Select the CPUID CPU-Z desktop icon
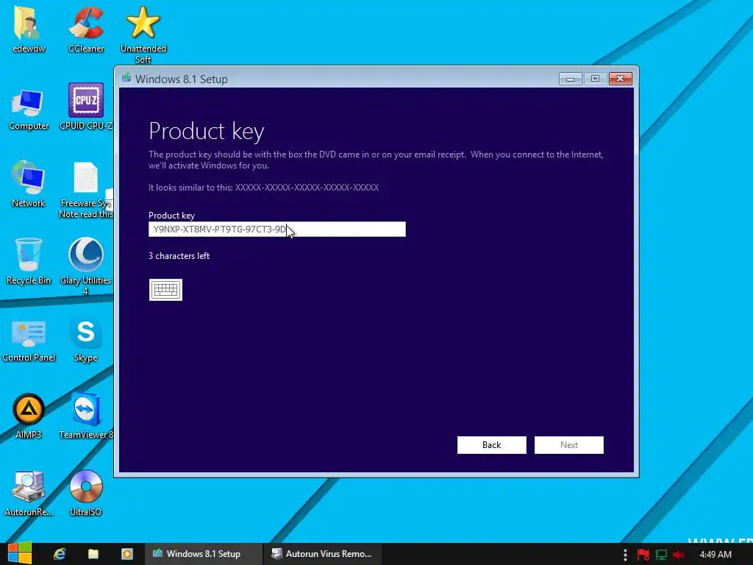The height and width of the screenshot is (565, 753). tap(86, 107)
